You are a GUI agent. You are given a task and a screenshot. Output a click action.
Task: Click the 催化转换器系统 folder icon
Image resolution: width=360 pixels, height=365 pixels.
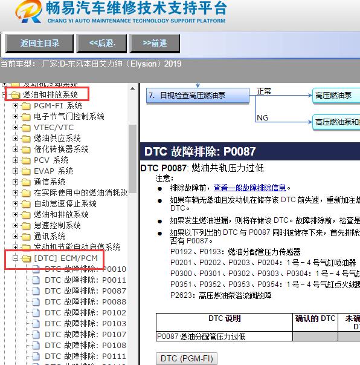tap(26, 150)
